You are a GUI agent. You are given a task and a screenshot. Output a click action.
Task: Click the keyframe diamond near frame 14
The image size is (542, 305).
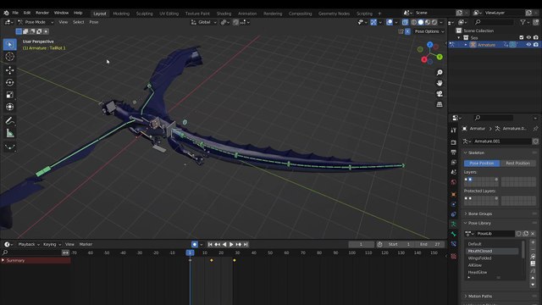[212, 260]
